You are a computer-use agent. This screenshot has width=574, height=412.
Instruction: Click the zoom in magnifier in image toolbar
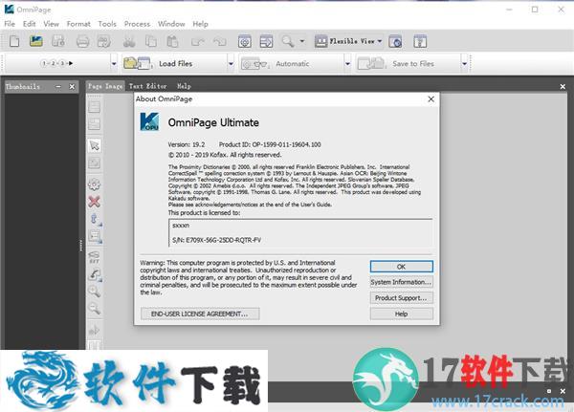pos(95,292)
